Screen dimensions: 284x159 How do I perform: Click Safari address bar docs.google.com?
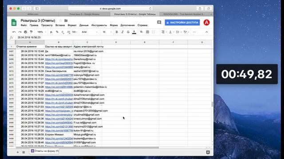tap(110, 8)
